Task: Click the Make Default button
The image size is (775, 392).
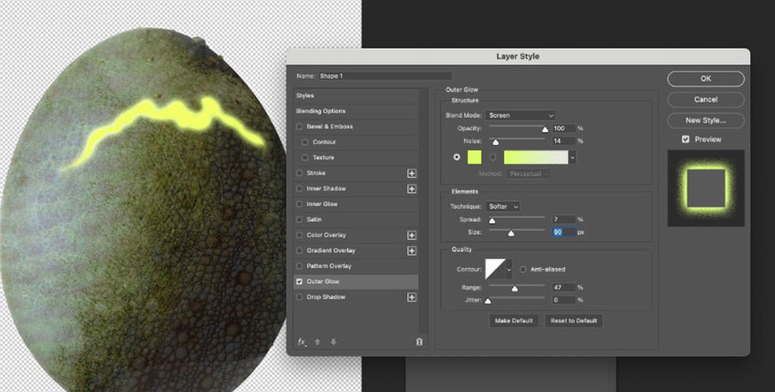Action: [514, 321]
